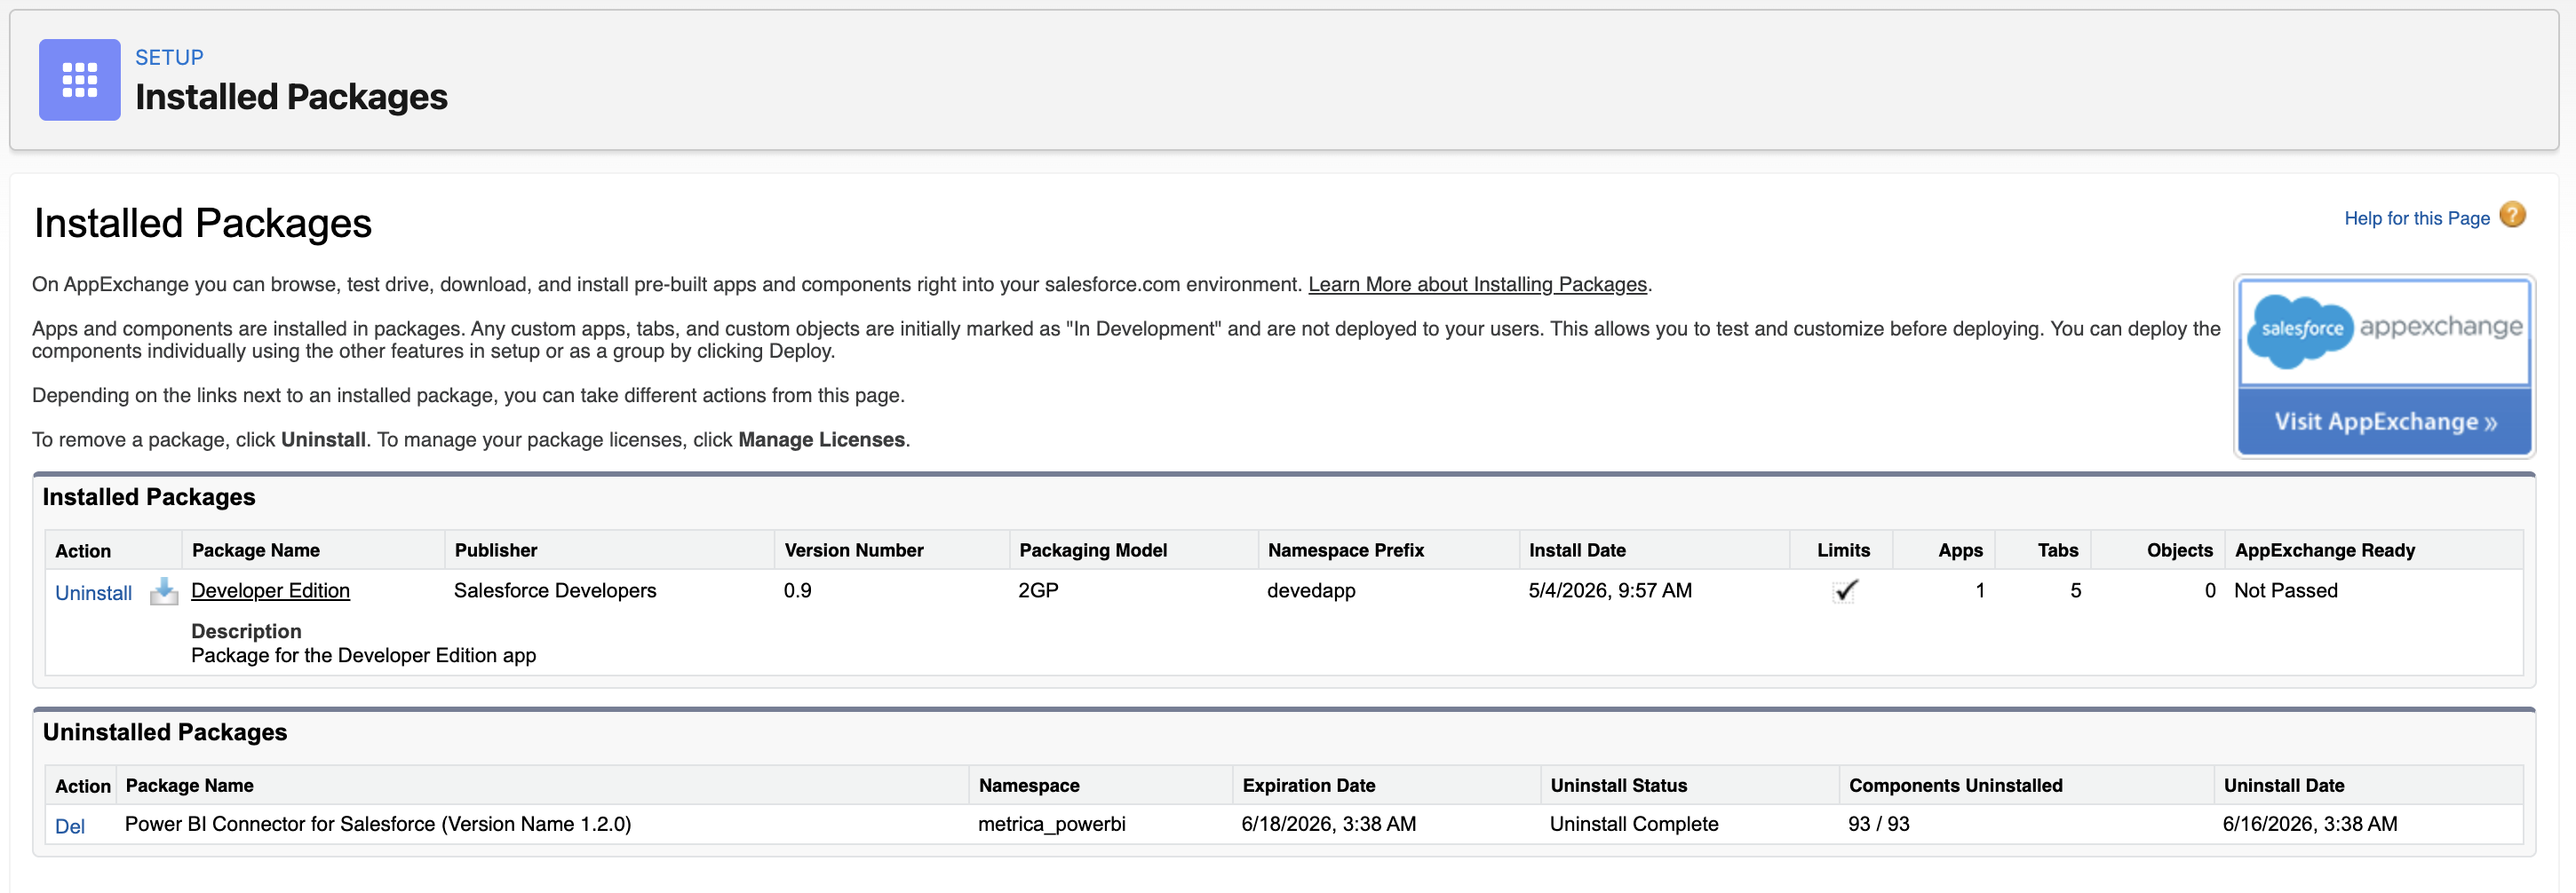Delete the Power BI Connector uninstalled package
The height and width of the screenshot is (893, 2576).
point(69,826)
